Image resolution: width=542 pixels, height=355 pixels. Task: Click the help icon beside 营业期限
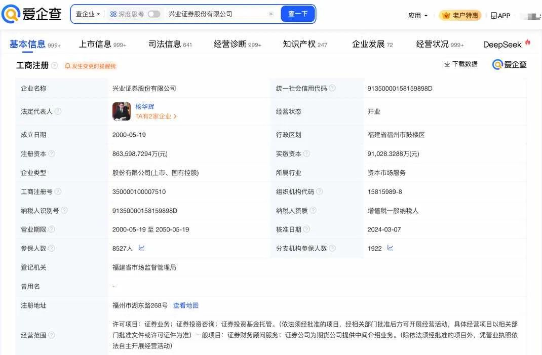pyautogui.click(x=52, y=229)
